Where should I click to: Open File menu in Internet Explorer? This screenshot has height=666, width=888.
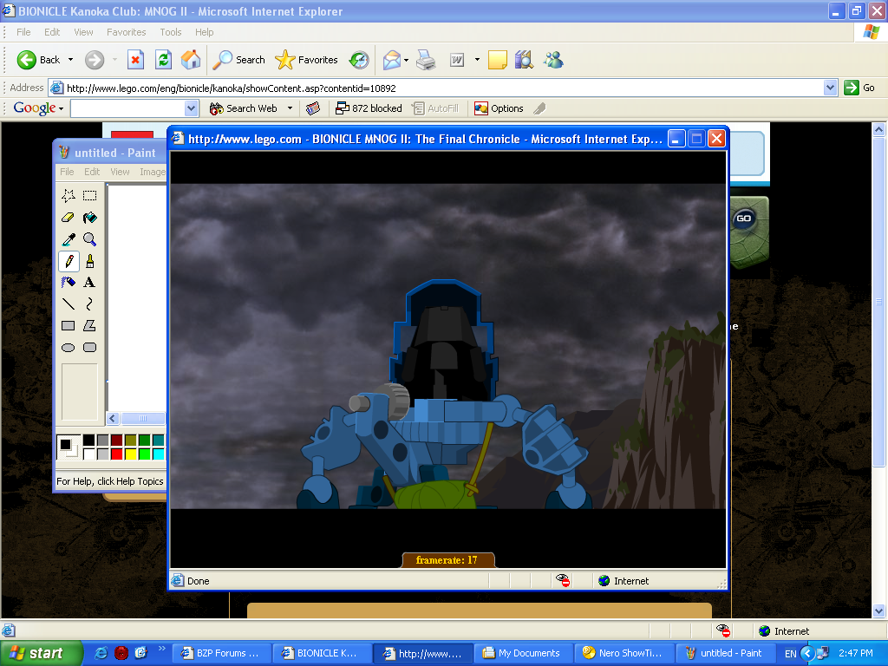[x=23, y=32]
